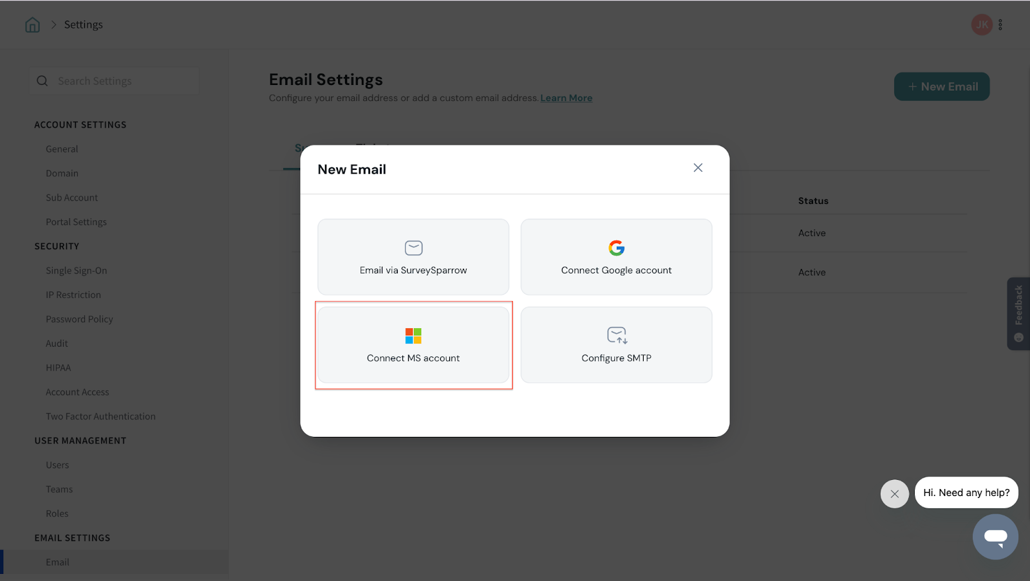This screenshot has width=1030, height=581.
Task: Navigate to Users management
Action: click(x=57, y=465)
